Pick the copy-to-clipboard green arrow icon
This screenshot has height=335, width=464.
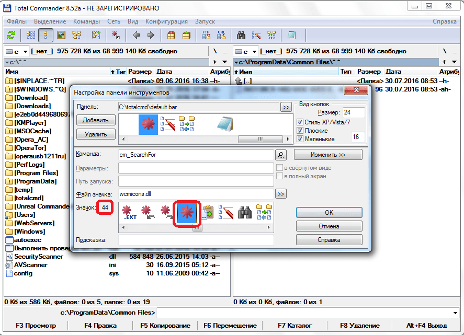207,213
